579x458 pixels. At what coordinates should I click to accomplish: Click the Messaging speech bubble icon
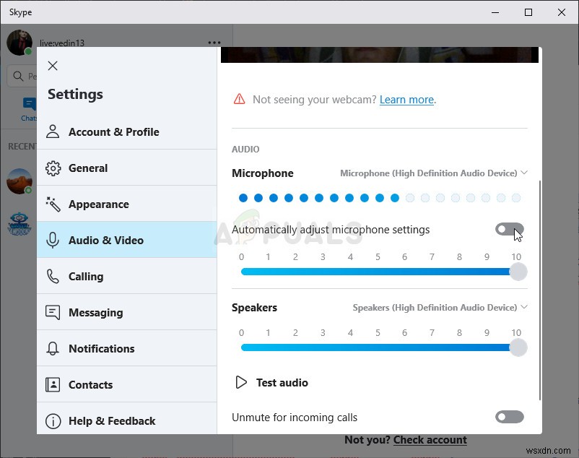pyautogui.click(x=52, y=312)
